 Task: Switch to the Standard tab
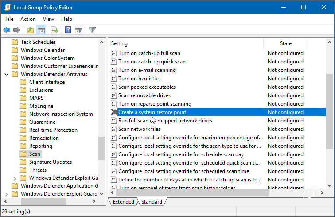click(x=152, y=202)
